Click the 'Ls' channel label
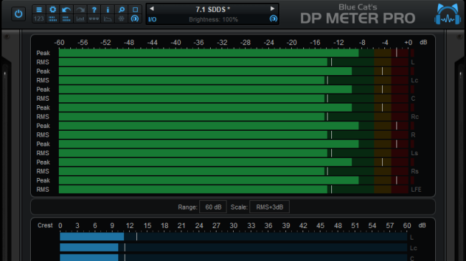Screen dimensions: 466x261 414,153
